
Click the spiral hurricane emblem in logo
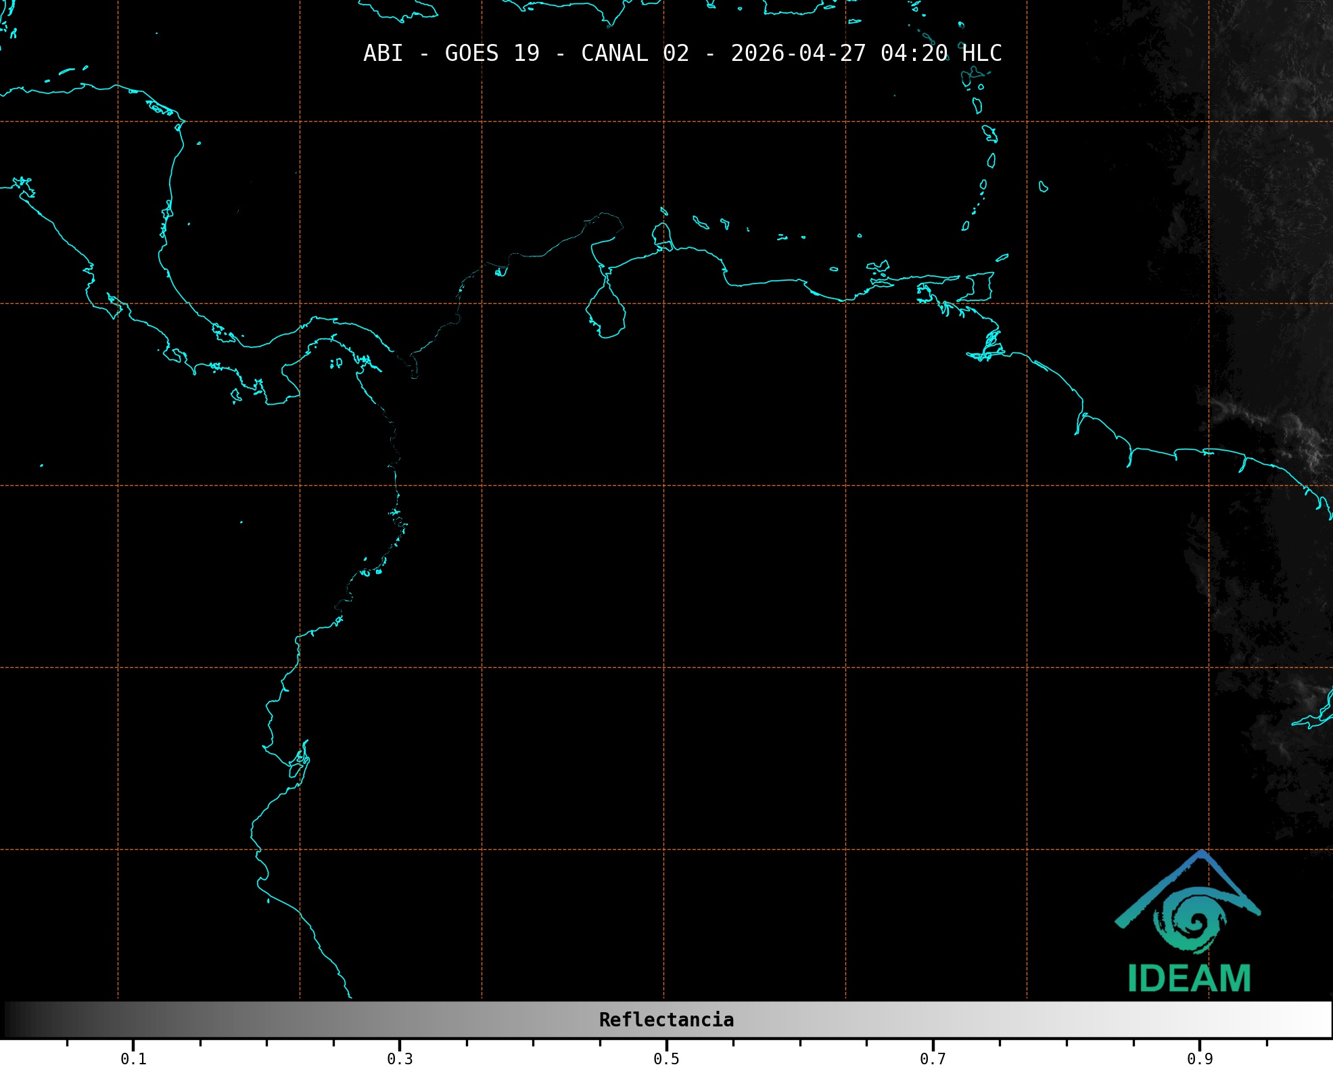click(1191, 921)
